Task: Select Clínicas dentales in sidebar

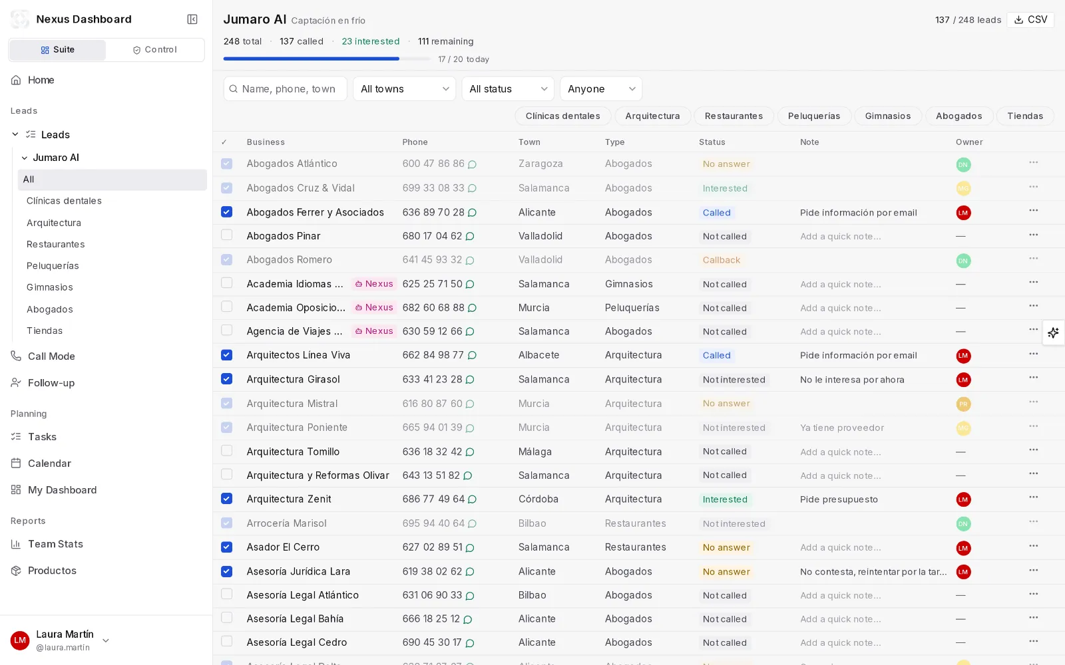Action: 64,201
